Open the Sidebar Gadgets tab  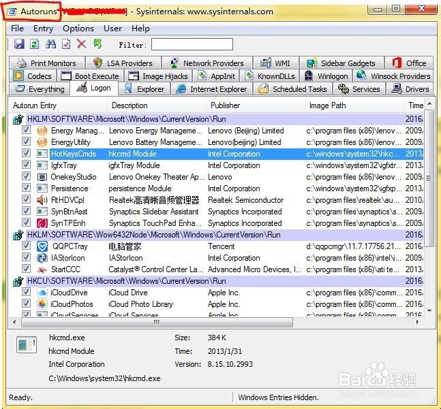[x=341, y=63]
